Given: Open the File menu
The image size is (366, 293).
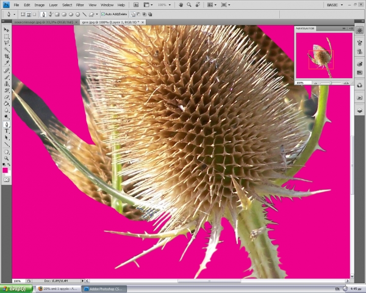Looking at the screenshot, I should point(16,5).
